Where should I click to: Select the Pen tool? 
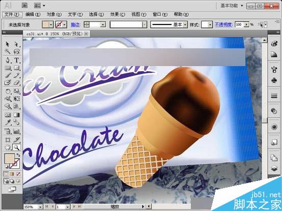tap(8, 60)
